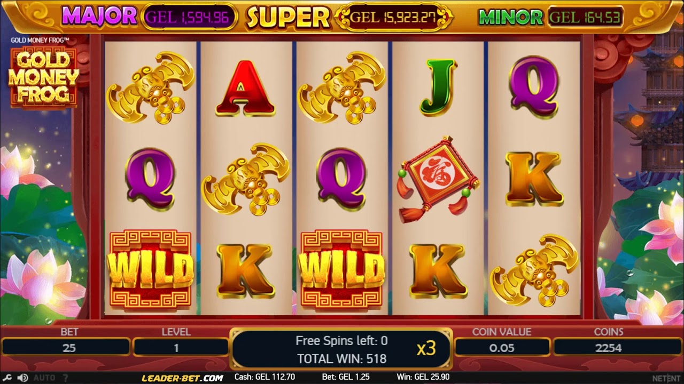Screen dimensions: 684x384
Task: Adjust the COIN VALUE field
Action: [x=502, y=348]
